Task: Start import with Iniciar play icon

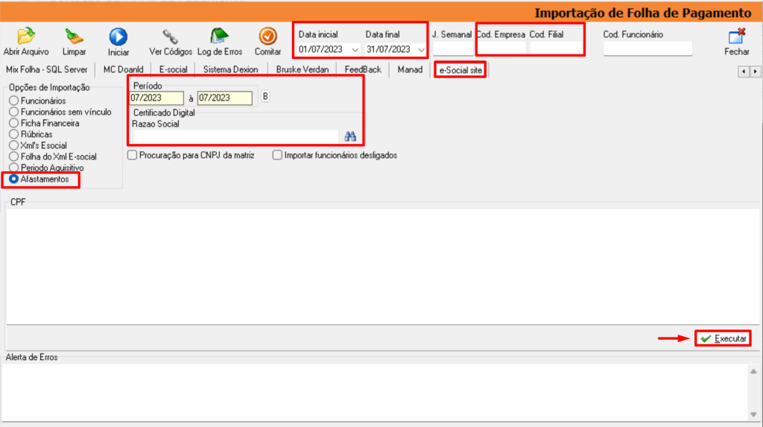Action: point(118,37)
